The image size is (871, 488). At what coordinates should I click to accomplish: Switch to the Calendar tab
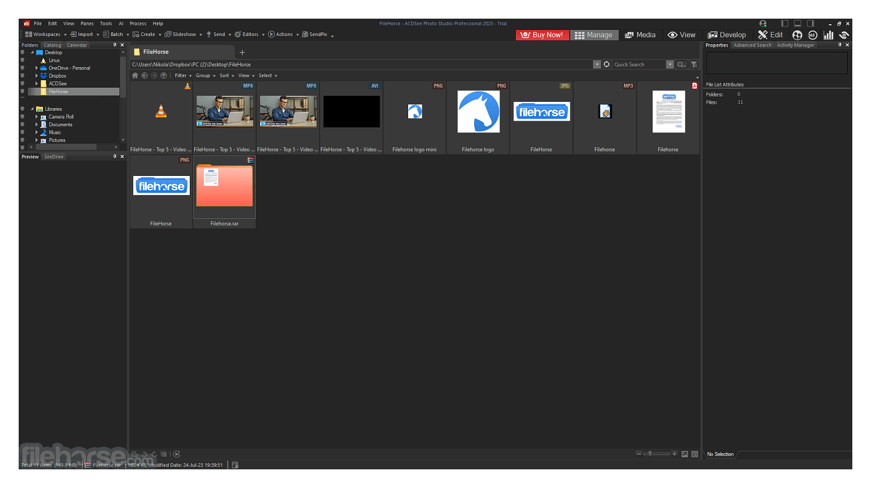77,45
